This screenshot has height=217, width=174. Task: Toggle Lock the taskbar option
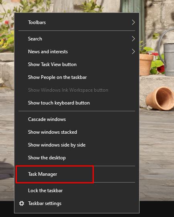coord(77,191)
